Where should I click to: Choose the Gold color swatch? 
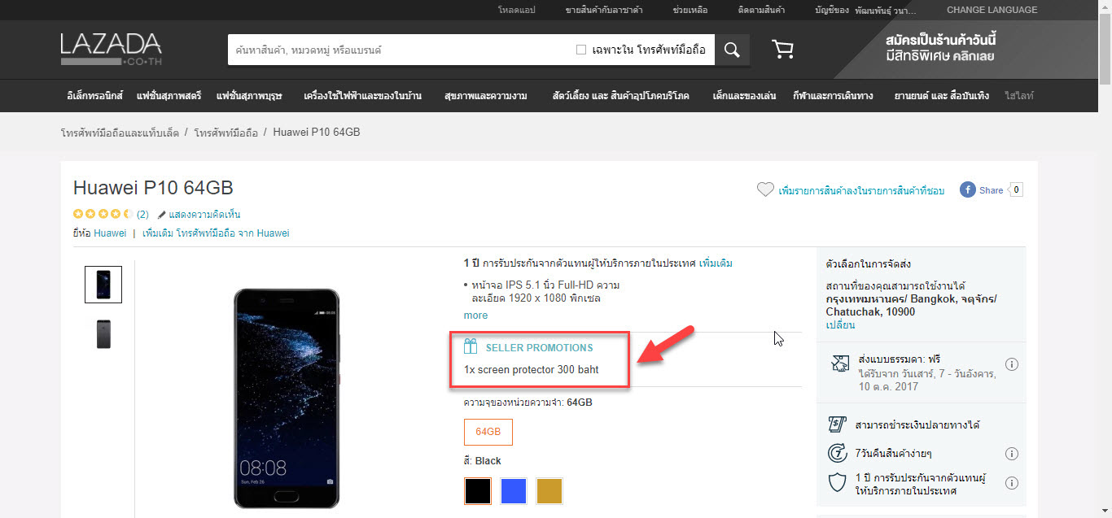click(549, 491)
